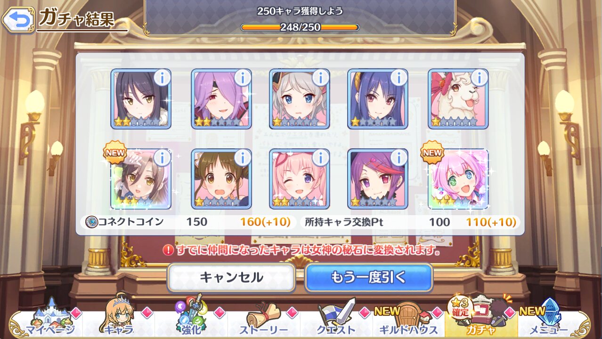The image size is (602, 339).
Task: Tap the info icon on the alpaca card
Action: point(479,78)
